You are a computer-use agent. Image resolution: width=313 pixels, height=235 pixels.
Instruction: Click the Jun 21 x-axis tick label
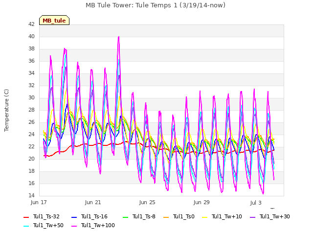coord(93,202)
